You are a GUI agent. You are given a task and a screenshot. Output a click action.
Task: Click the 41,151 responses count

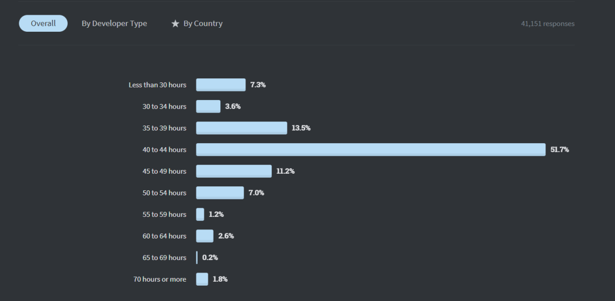547,24
